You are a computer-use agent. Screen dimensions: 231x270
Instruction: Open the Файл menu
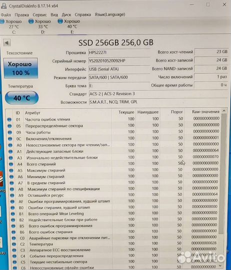coord(5,15)
